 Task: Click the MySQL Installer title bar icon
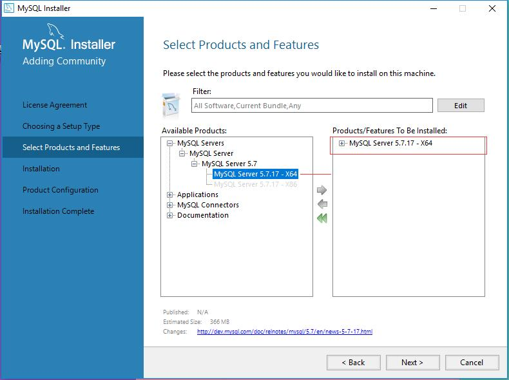9,8
